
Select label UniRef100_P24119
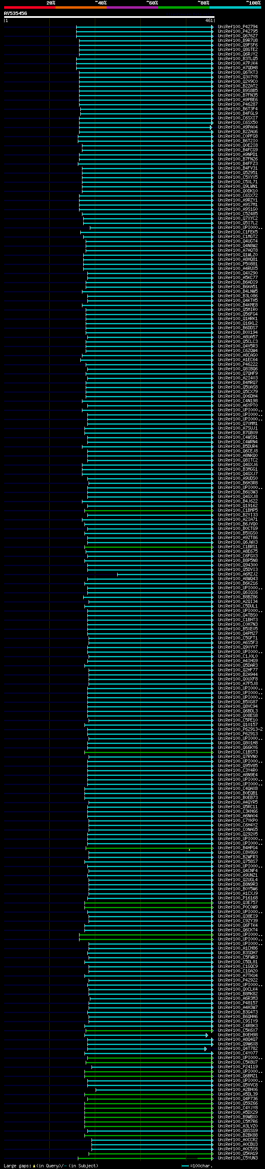point(238,1067)
